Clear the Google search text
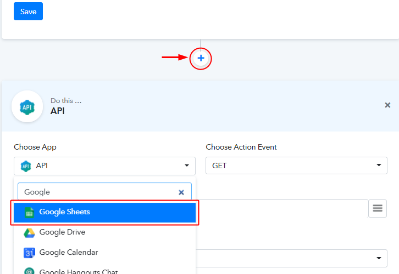The height and width of the screenshot is (274, 399). pyautogui.click(x=181, y=192)
